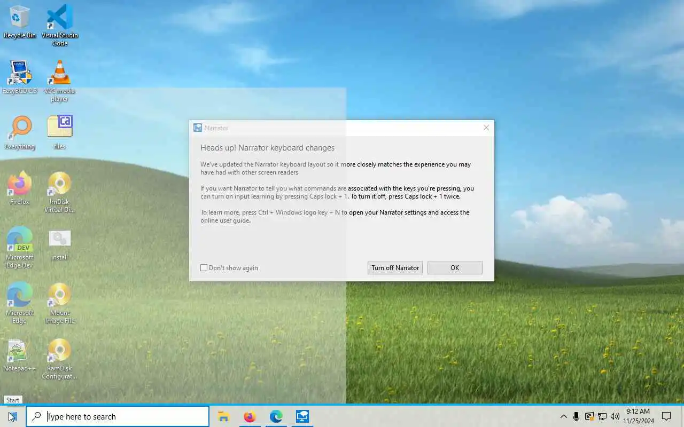Click the taskbar clock and date

tap(638, 416)
